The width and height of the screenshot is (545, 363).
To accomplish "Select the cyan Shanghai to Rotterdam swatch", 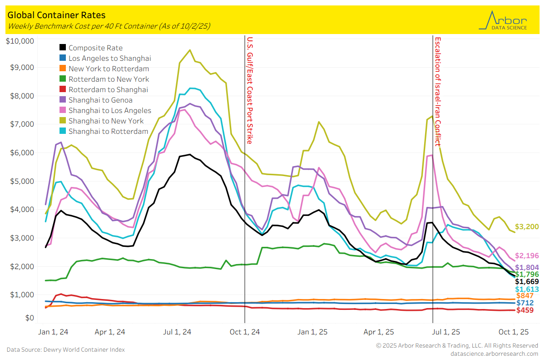I will tap(63, 131).
